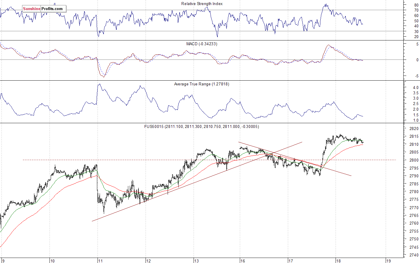The width and height of the screenshot is (420, 263).
Task: Click the 2785 price axis label
Action: pos(414,184)
